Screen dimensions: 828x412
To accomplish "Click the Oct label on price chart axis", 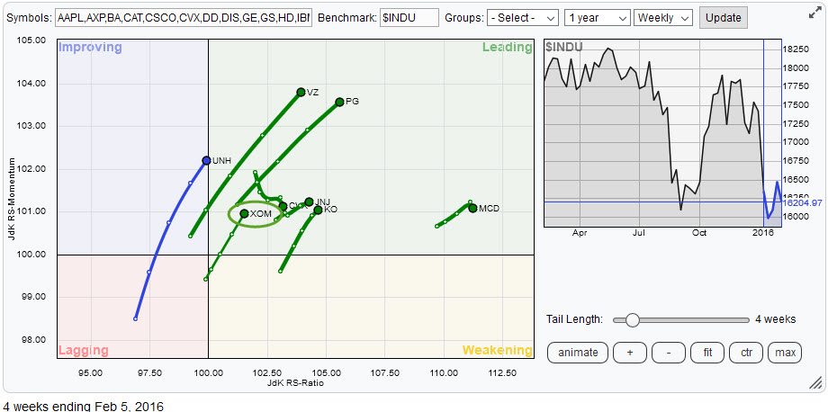I will coord(699,233).
